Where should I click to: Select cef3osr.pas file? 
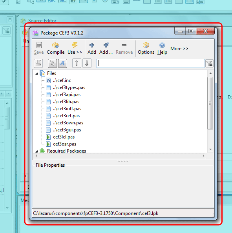(64, 144)
